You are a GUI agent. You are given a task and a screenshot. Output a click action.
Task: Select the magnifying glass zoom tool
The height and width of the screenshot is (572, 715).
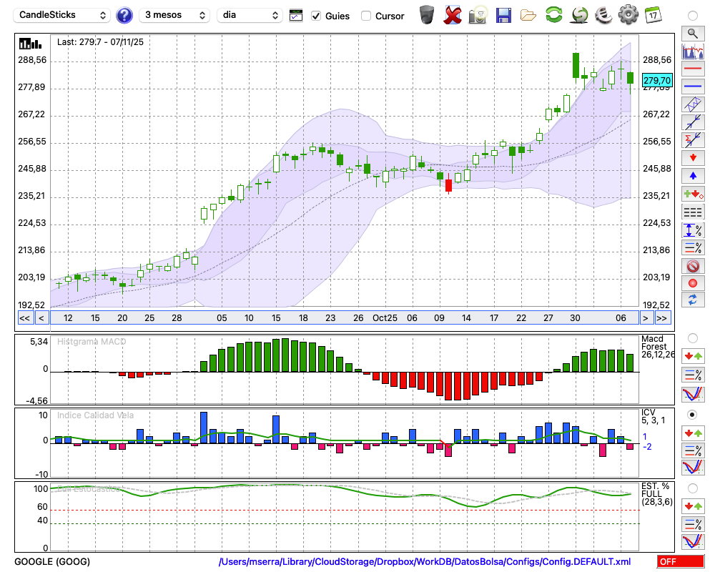pyautogui.click(x=692, y=33)
